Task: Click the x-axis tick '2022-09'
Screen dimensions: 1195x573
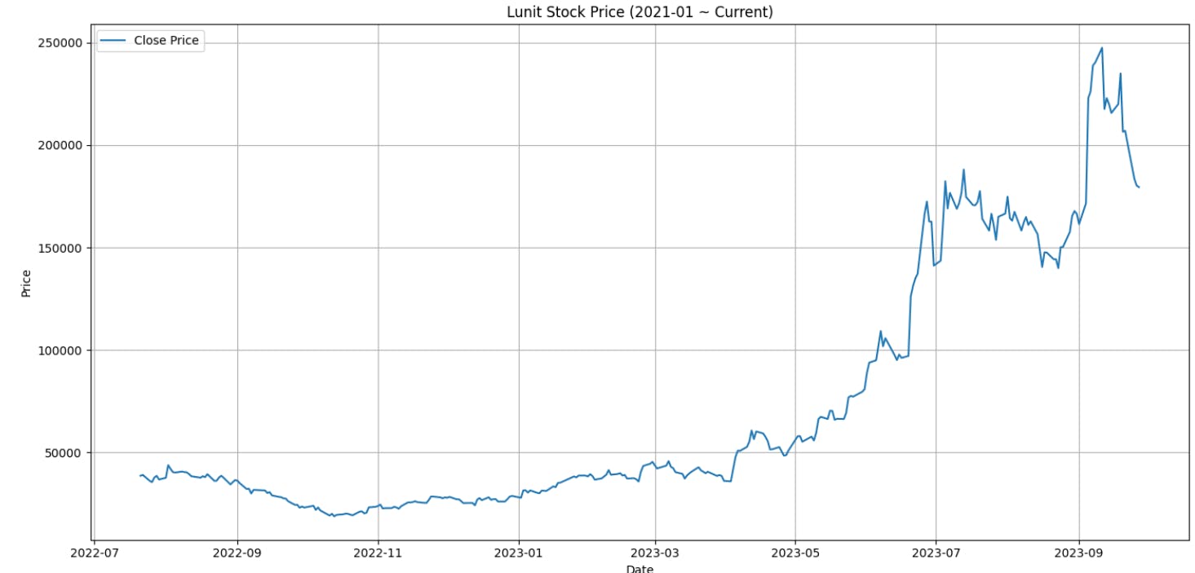Action: [237, 552]
